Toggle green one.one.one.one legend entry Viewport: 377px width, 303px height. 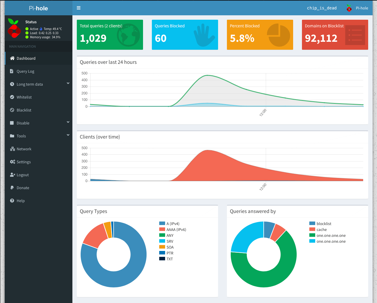pyautogui.click(x=328, y=235)
